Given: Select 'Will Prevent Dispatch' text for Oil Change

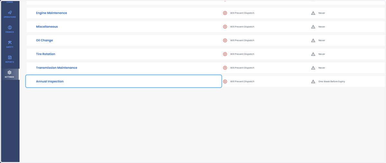Looking at the screenshot, I should click(242, 40).
